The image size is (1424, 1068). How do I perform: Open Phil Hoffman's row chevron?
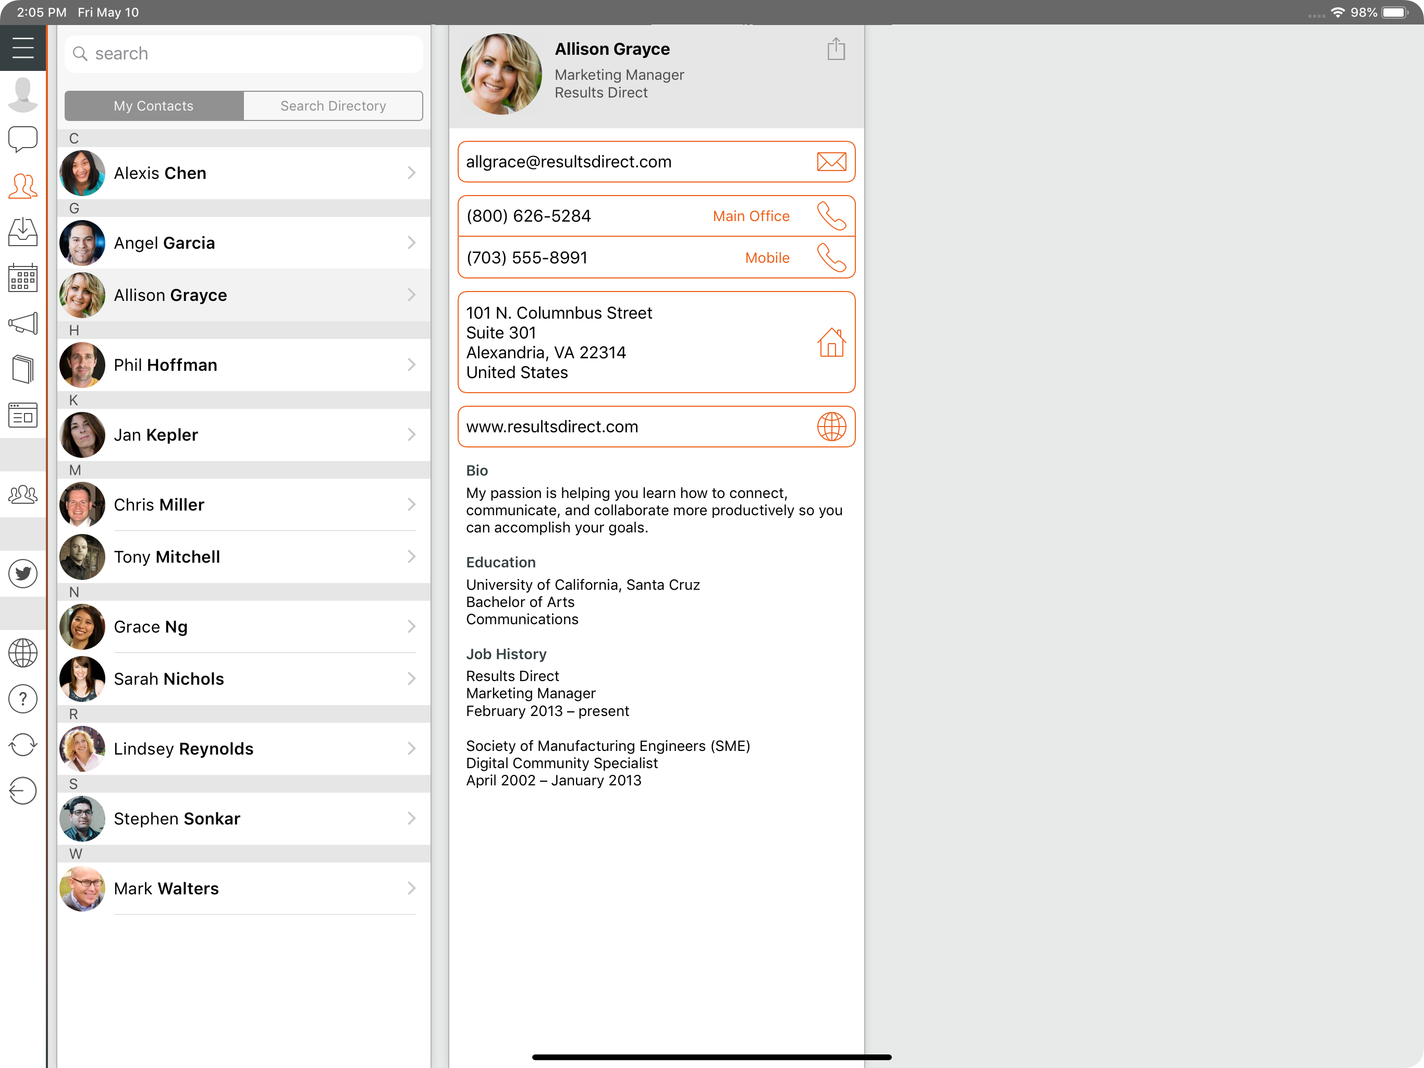click(x=411, y=365)
